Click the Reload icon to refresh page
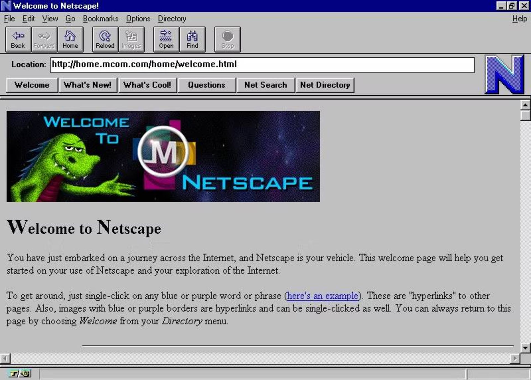This screenshot has height=380, width=531. (x=105, y=39)
